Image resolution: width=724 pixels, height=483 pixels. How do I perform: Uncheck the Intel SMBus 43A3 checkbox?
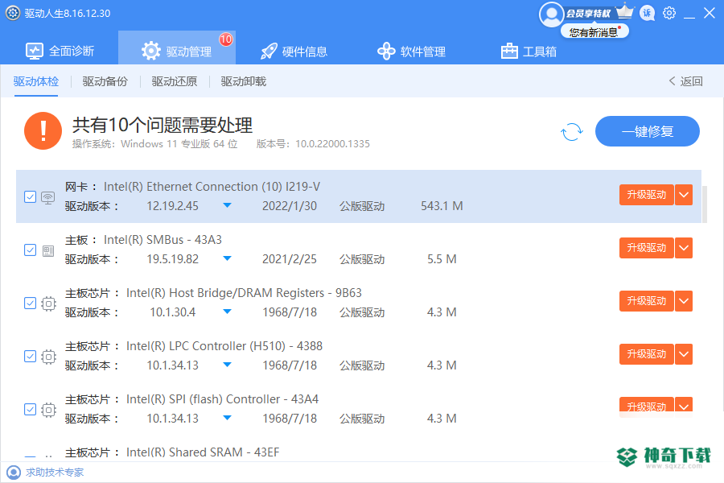click(x=30, y=250)
